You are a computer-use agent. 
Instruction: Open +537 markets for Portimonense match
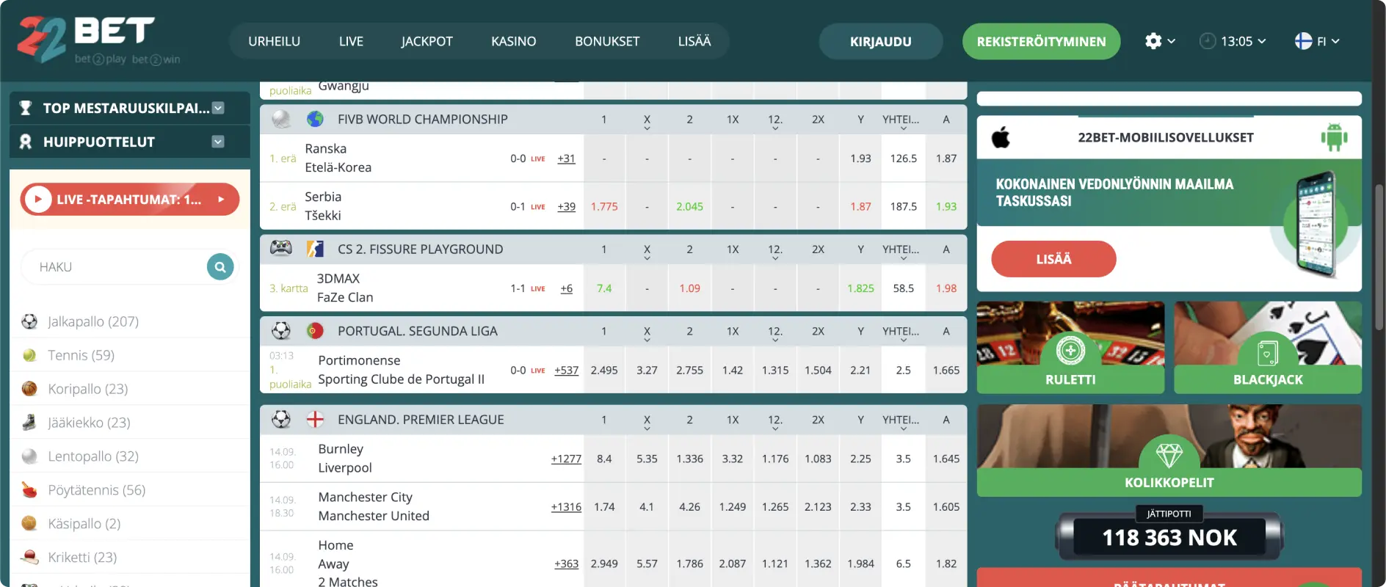pyautogui.click(x=566, y=371)
